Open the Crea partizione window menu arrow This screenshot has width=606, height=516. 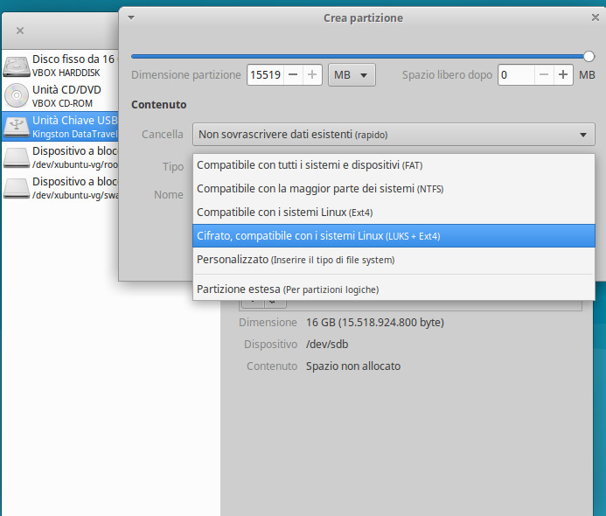click(131, 17)
